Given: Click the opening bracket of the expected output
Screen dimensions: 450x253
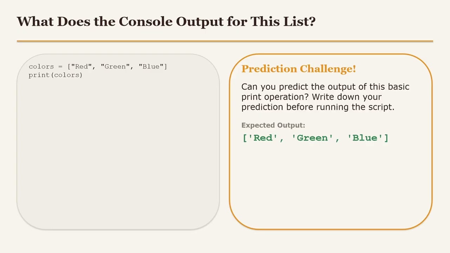Looking at the screenshot, I should tap(245, 138).
